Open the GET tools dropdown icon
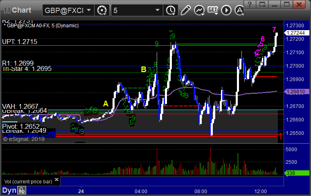 click(213, 10)
